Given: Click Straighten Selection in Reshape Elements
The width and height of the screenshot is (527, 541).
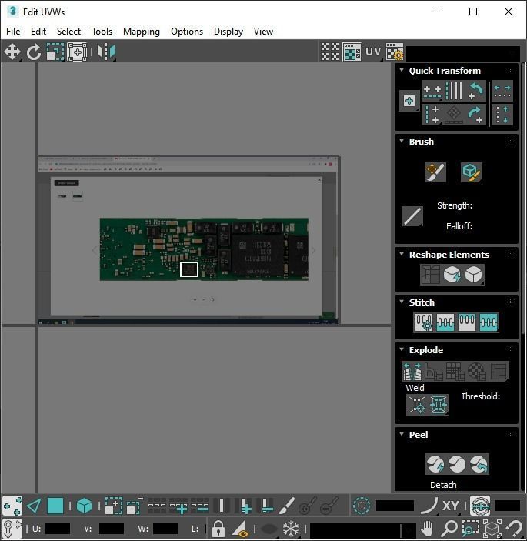Looking at the screenshot, I should (430, 275).
